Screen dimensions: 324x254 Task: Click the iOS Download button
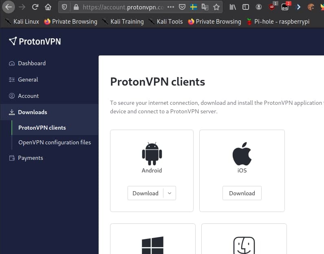242,193
